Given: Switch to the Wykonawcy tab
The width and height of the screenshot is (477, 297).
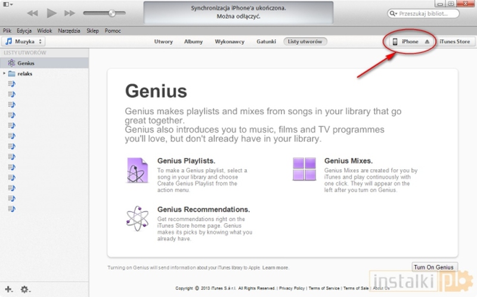Looking at the screenshot, I should [x=230, y=42].
